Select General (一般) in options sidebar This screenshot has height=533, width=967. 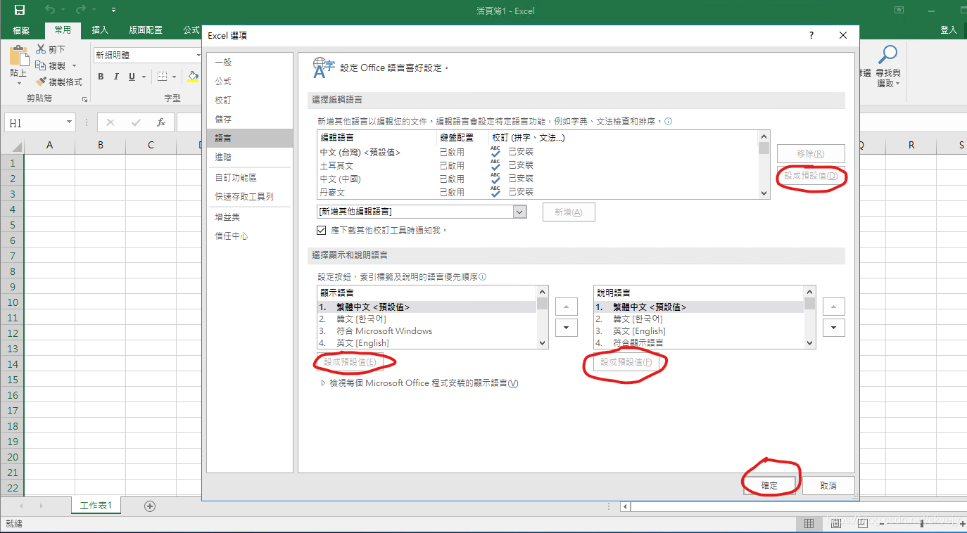tap(249, 63)
